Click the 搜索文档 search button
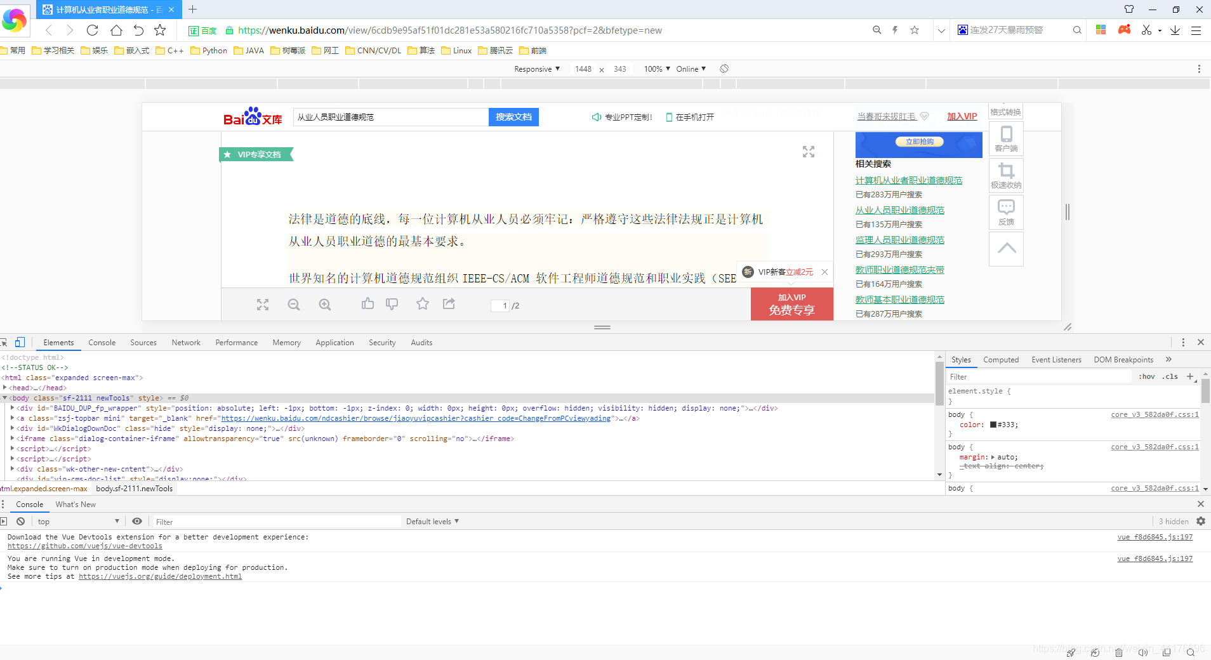This screenshot has height=660, width=1211. 513,117
